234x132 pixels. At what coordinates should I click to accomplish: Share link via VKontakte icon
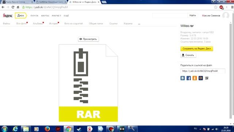[182, 78]
